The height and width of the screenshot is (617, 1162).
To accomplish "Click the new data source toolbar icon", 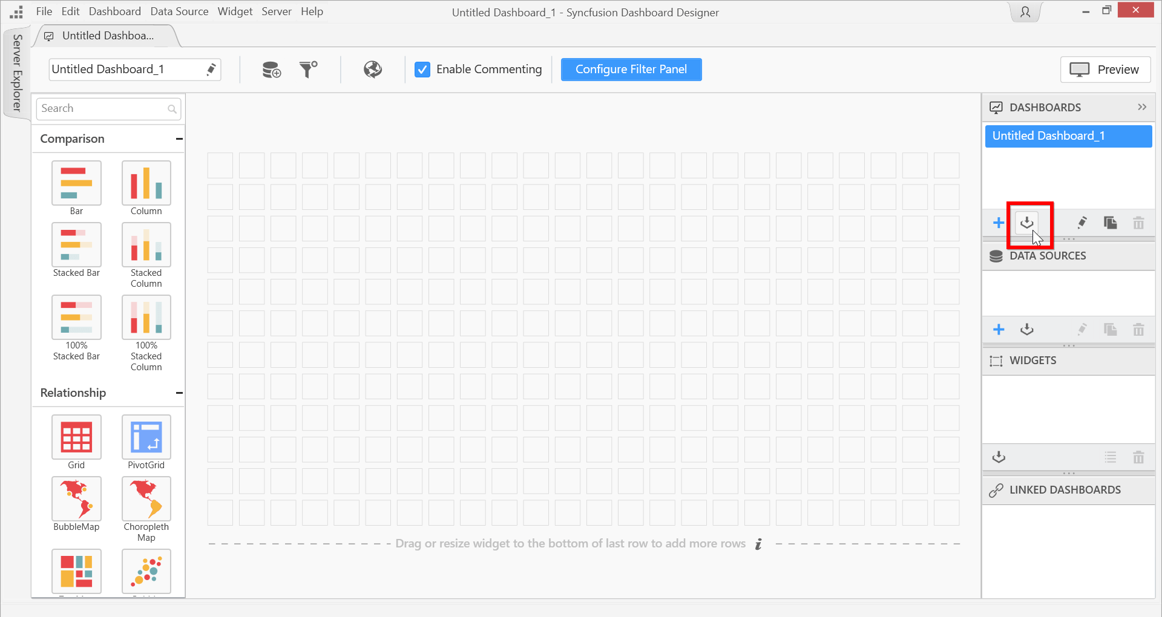I will pos(272,70).
